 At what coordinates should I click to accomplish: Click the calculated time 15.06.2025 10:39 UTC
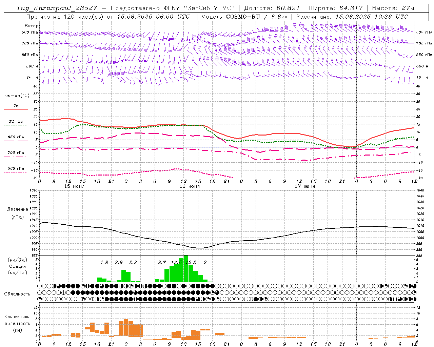[x=372, y=17]
